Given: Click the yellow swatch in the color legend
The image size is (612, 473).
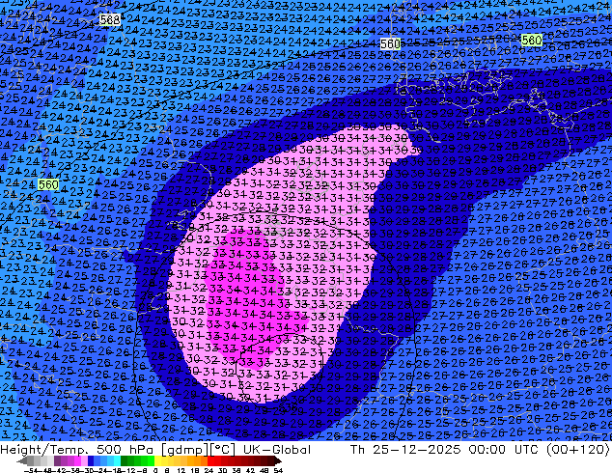Looking at the screenshot, I should 157,461.
